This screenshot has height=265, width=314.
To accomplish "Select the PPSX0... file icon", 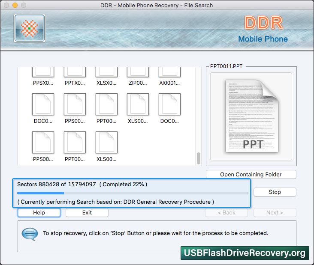I will (x=43, y=72).
